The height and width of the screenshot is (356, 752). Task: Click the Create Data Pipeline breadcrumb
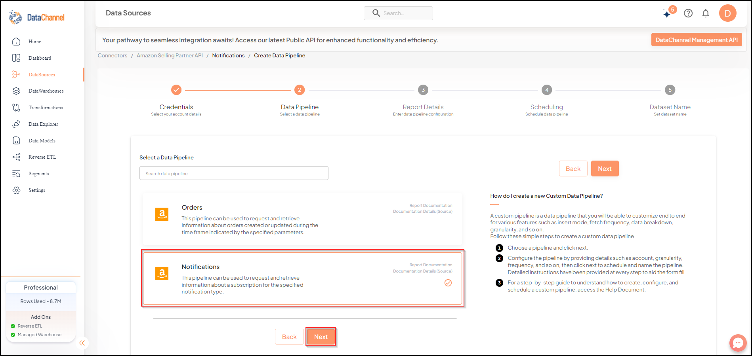click(x=279, y=55)
